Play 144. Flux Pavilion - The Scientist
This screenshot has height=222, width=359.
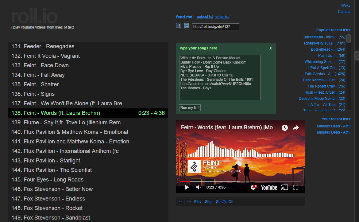(x=88, y=170)
